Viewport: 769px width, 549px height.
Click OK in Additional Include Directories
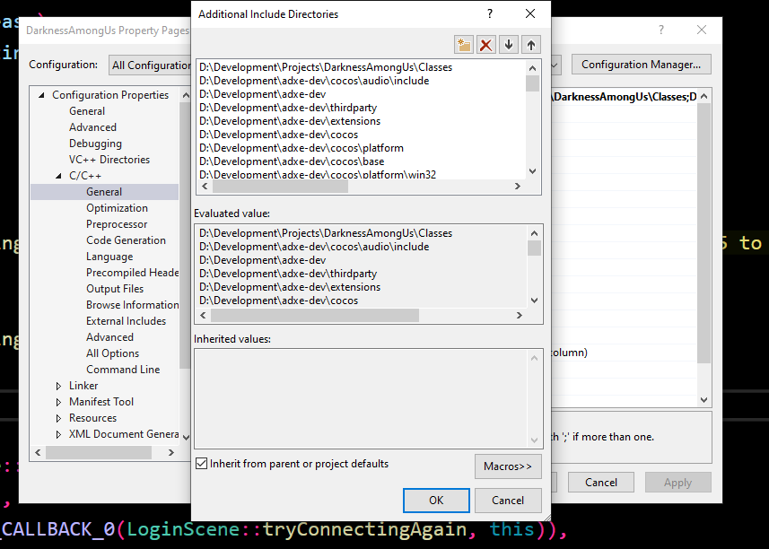[x=436, y=501]
